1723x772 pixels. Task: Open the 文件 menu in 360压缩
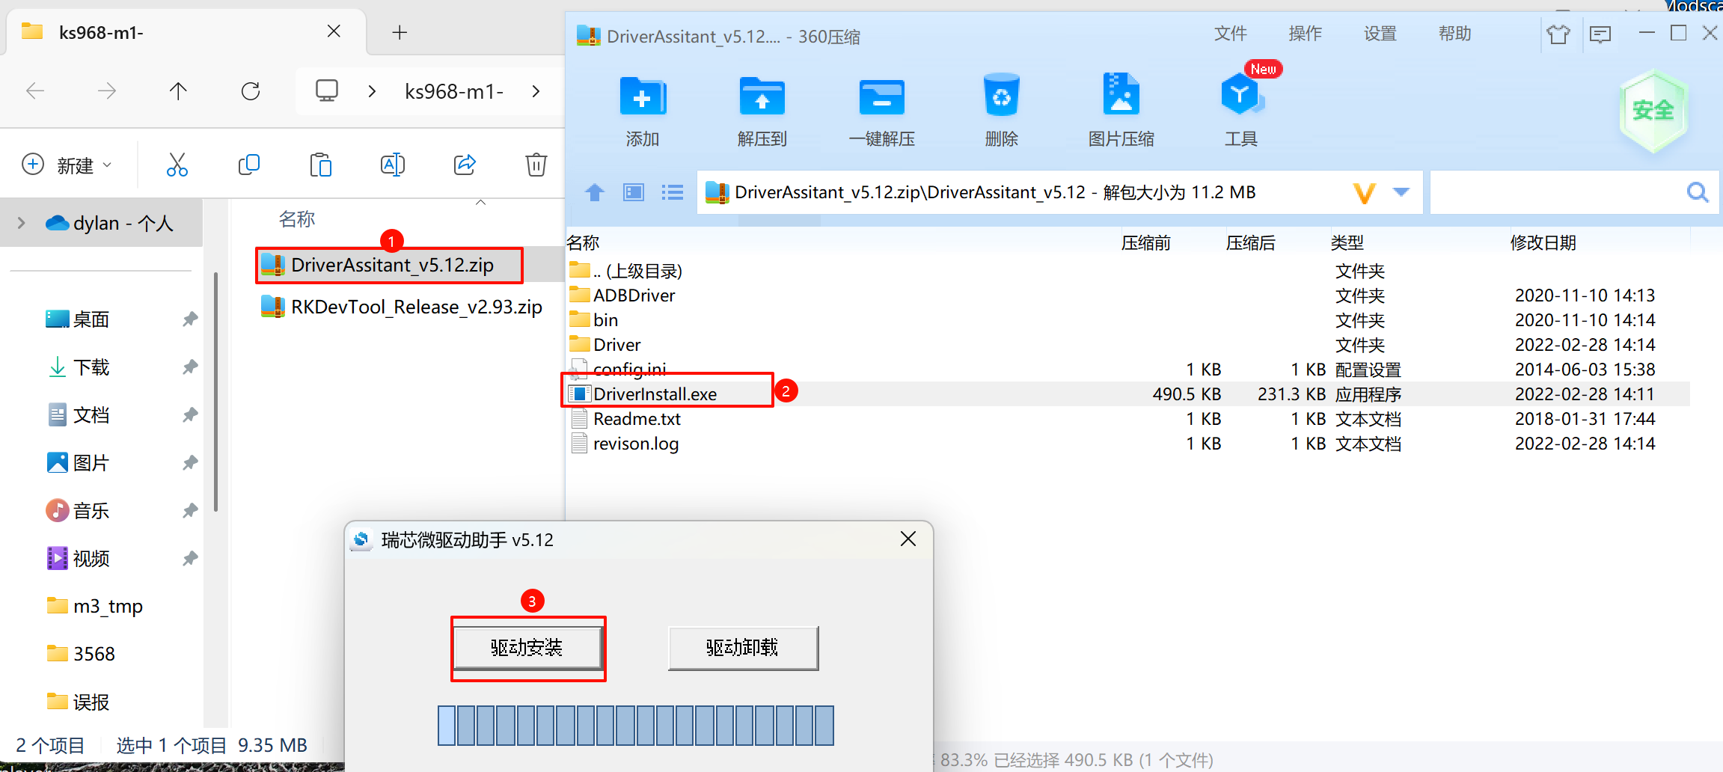(1231, 34)
